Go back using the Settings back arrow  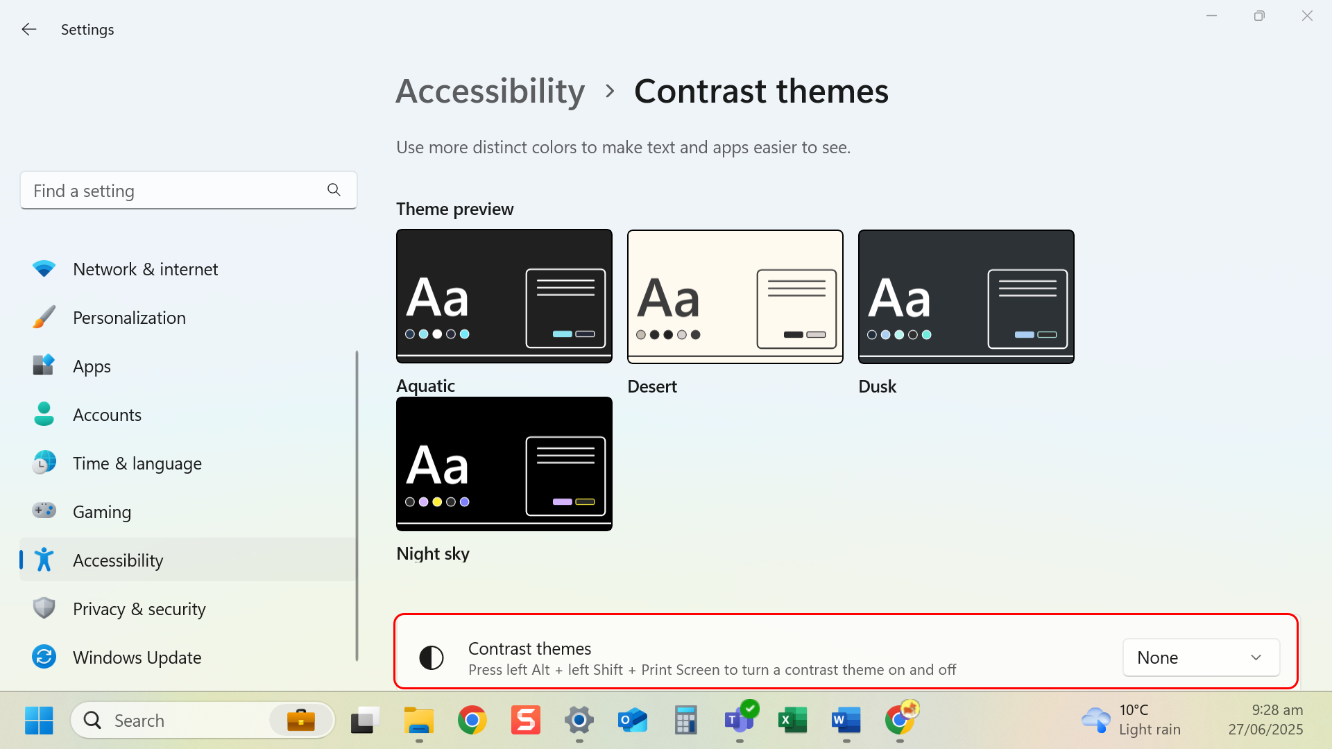click(x=28, y=29)
